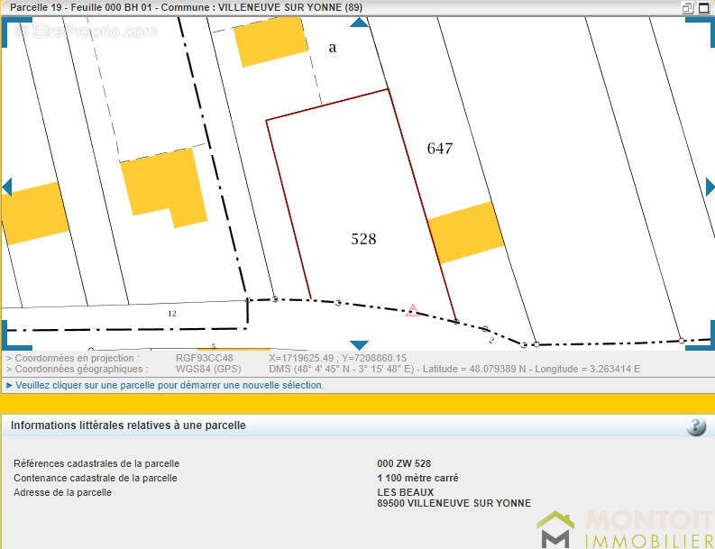This screenshot has height=549, width=715.
Task: Click 'Contenance cadastrale de la parcelle' label
Action: click(96, 479)
